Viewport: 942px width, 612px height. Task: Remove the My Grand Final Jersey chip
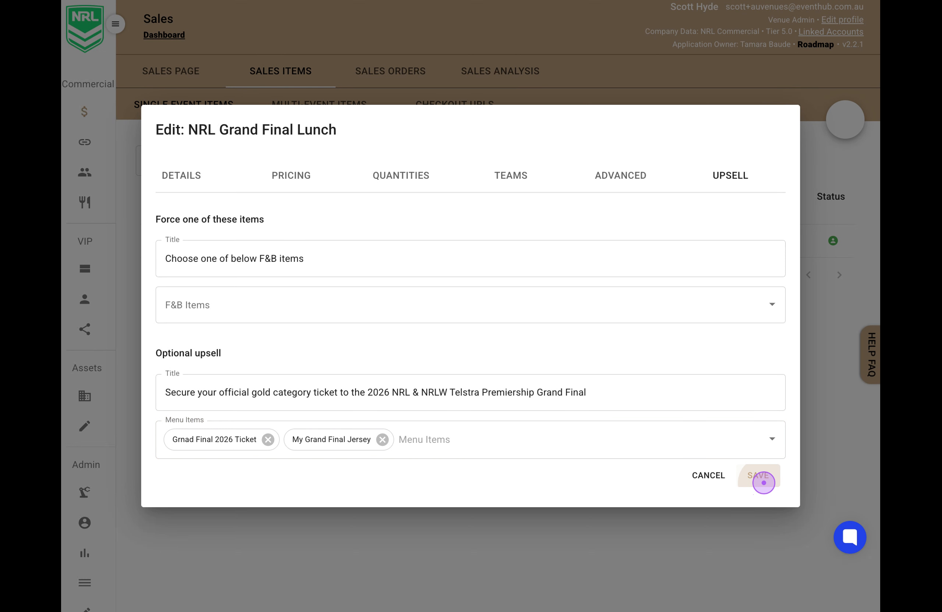(x=382, y=440)
